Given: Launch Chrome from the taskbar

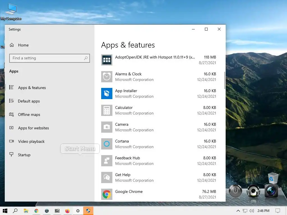Looking at the screenshot, I should (x=36, y=211).
